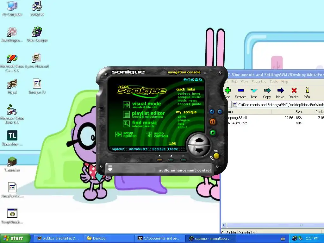The image size is (324, 243).
Task: Select the TL TLauncher installer icon
Action: [x=12, y=138]
